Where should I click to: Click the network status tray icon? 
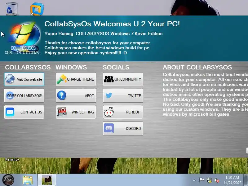tap(209, 180)
